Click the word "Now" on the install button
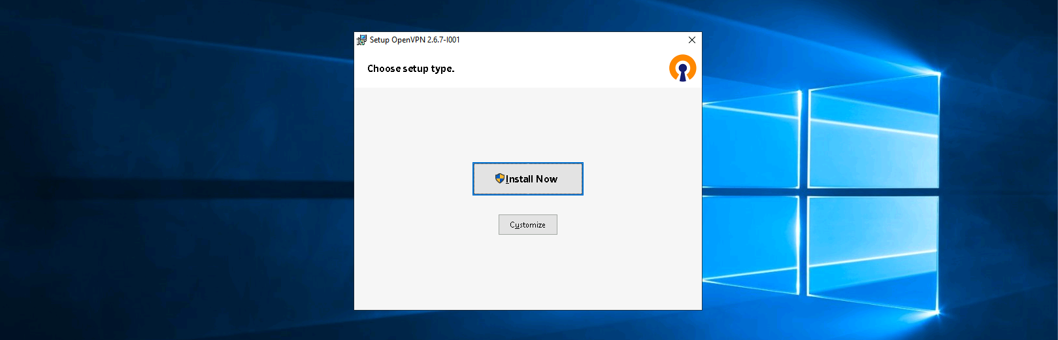 tap(546, 179)
